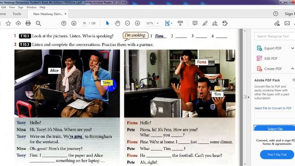Viewport: 295px width, 166px height.
Task: Click the Fiona label in kitchen photo
Action: tap(201, 62)
